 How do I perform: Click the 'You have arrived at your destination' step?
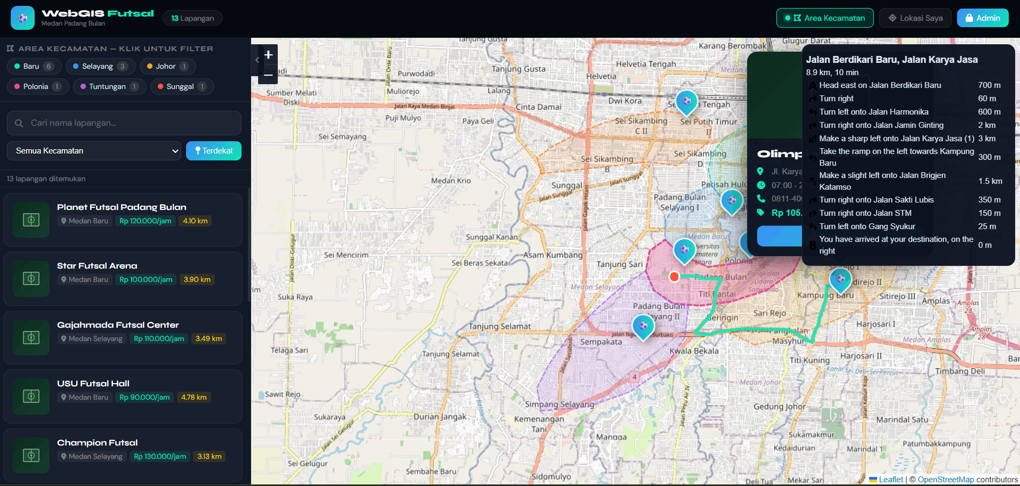(x=905, y=245)
